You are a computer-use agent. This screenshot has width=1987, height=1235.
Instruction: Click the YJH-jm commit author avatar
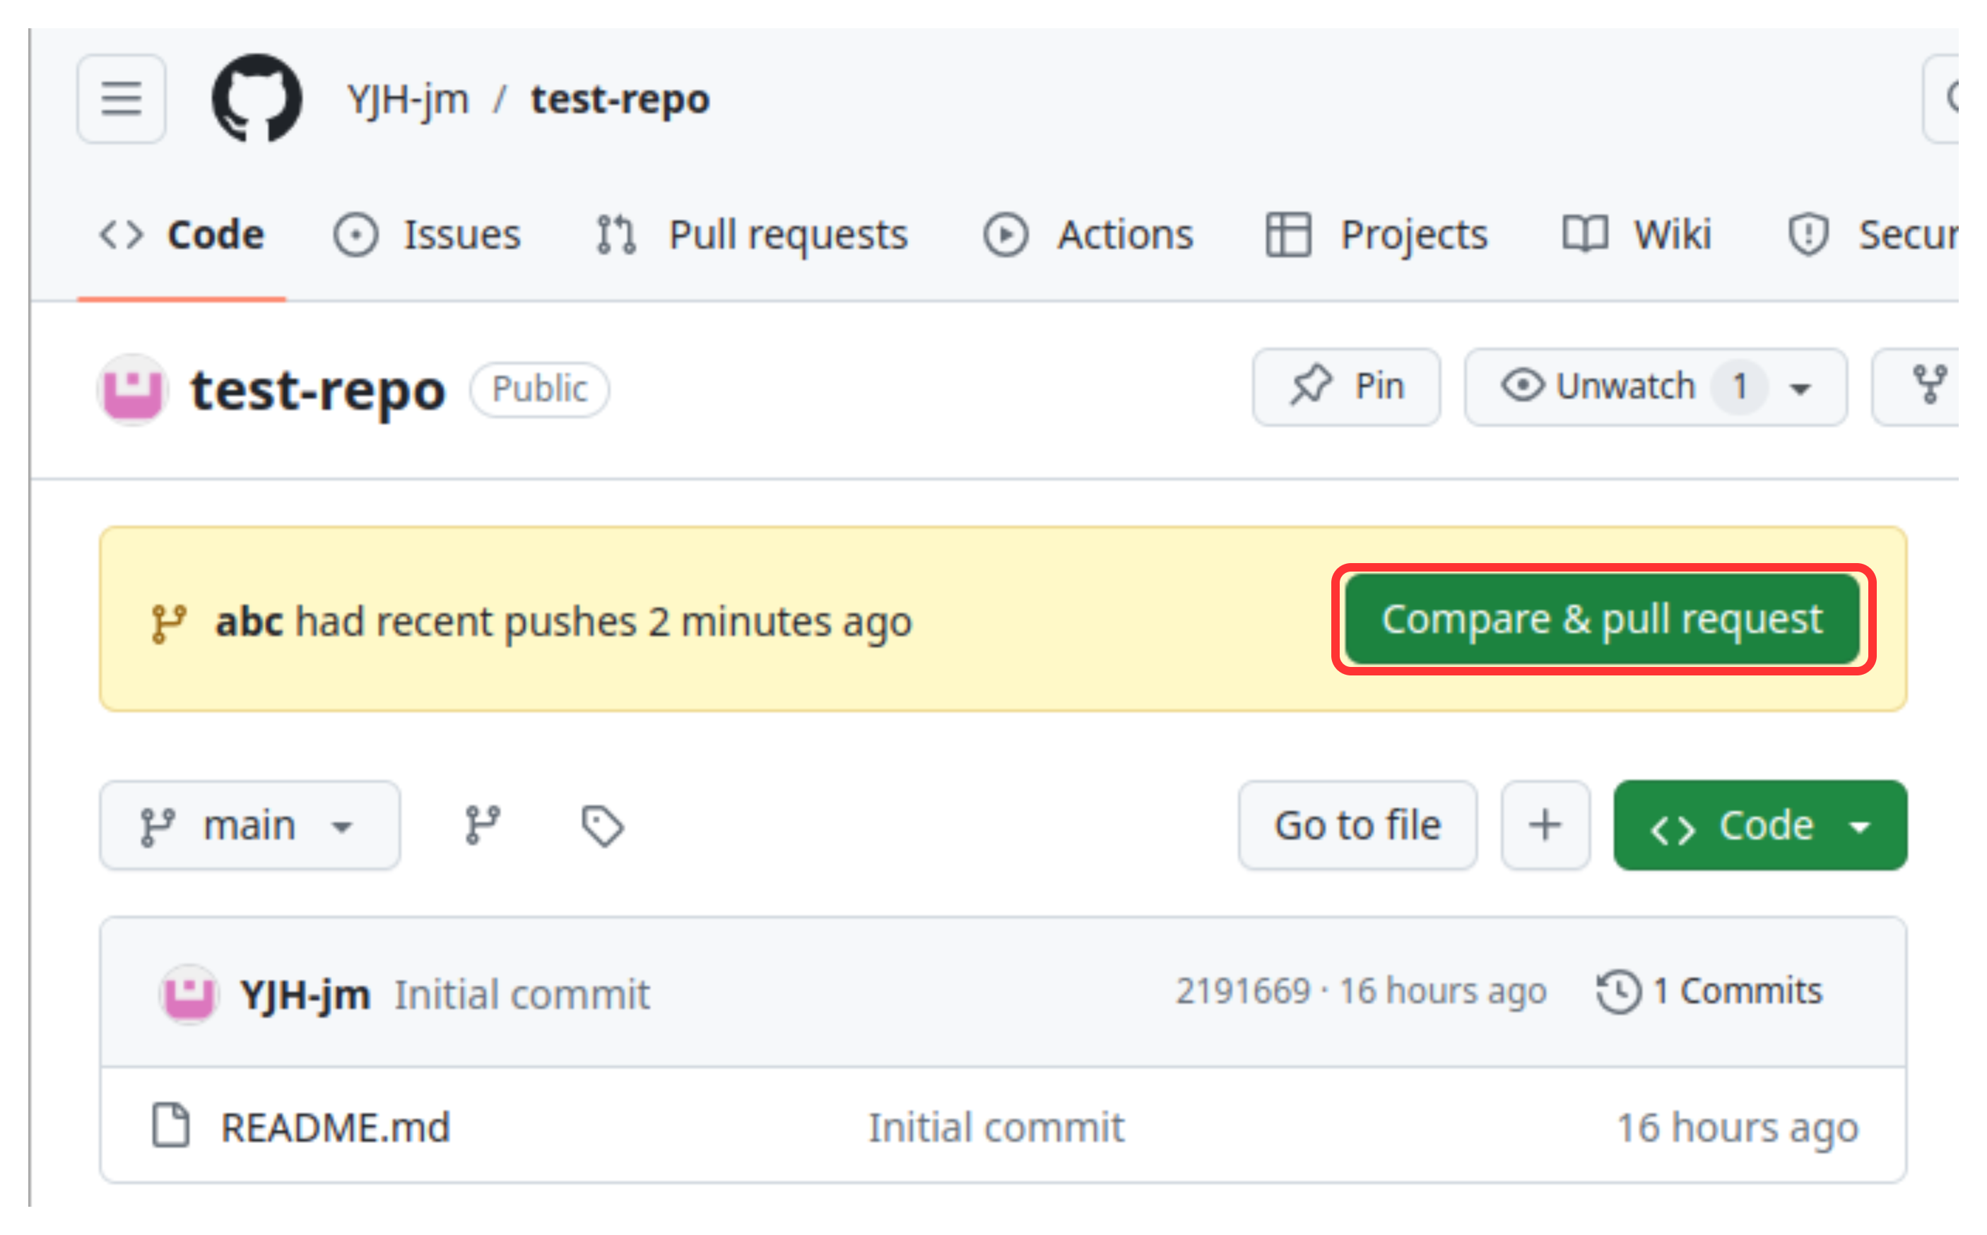coord(189,994)
